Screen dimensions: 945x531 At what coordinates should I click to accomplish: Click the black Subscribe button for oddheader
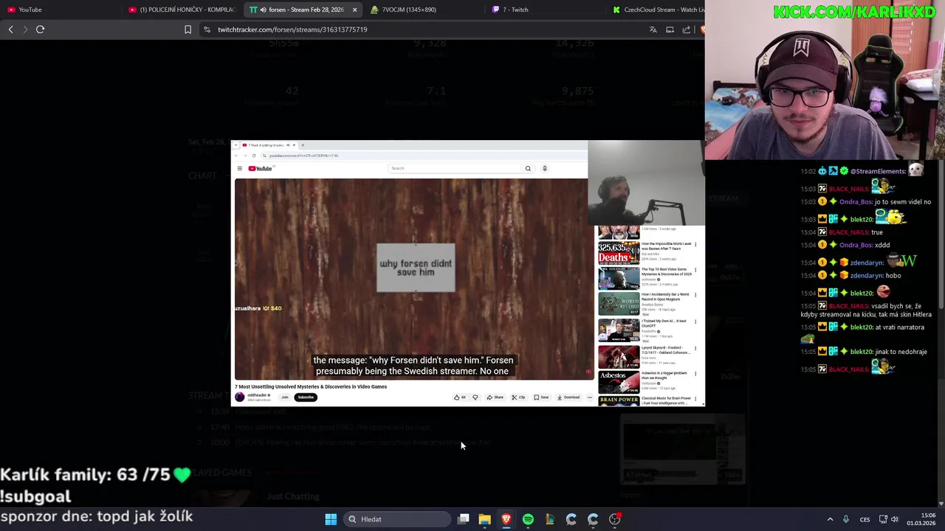[306, 398]
